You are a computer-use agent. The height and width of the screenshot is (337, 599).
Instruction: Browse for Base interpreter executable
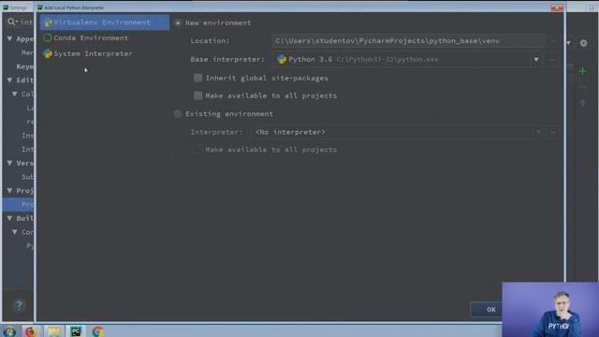coord(551,60)
